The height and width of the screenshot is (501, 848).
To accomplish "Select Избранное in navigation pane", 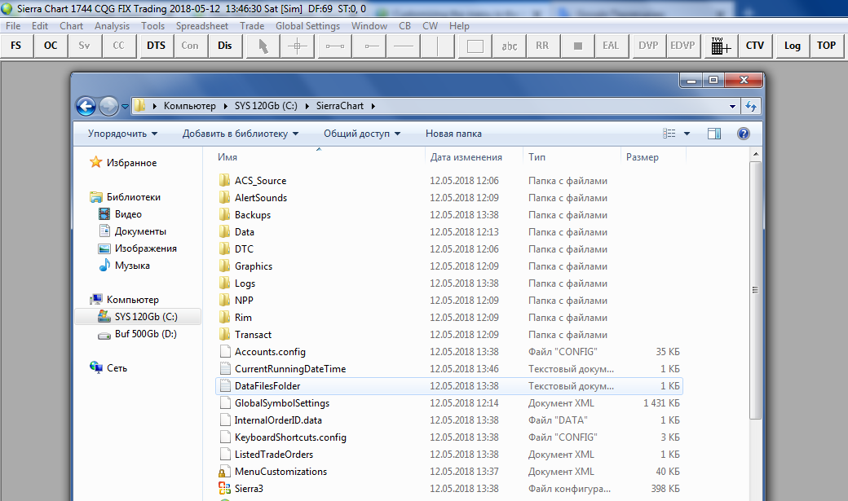I will click(131, 163).
